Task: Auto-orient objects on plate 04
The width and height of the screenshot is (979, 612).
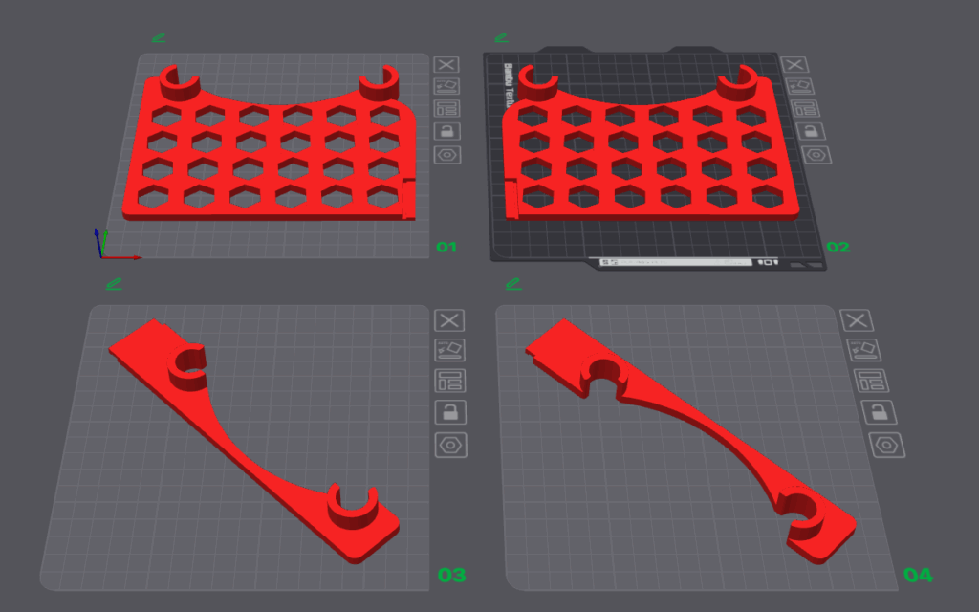Action: click(x=864, y=350)
